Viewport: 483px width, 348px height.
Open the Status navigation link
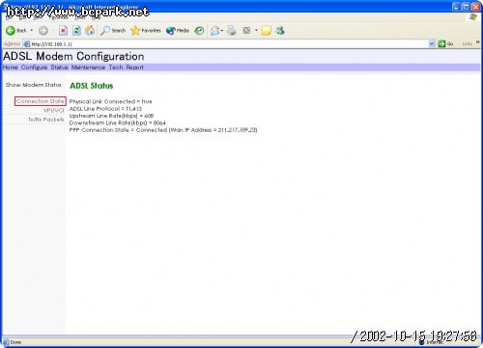click(59, 67)
